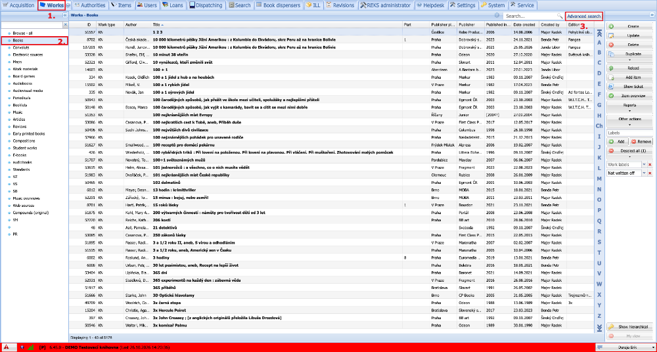Open Item overview
Image resolution: width=657 pixels, height=352 pixels.
click(x=630, y=96)
